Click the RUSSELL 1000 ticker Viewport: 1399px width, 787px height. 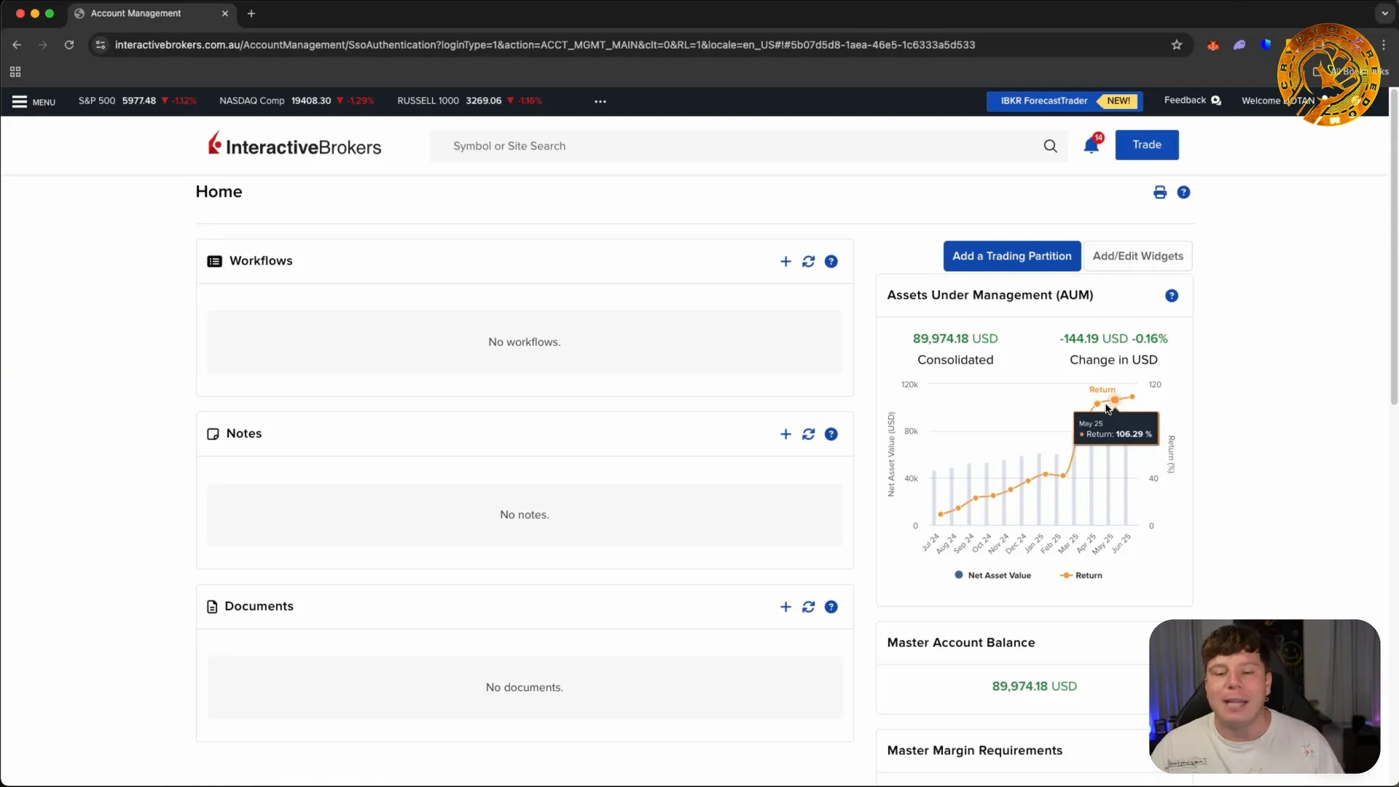click(470, 101)
